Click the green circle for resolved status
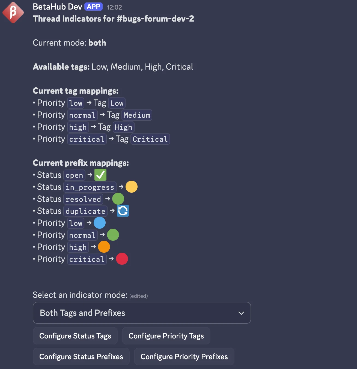The image size is (357, 369). click(118, 199)
